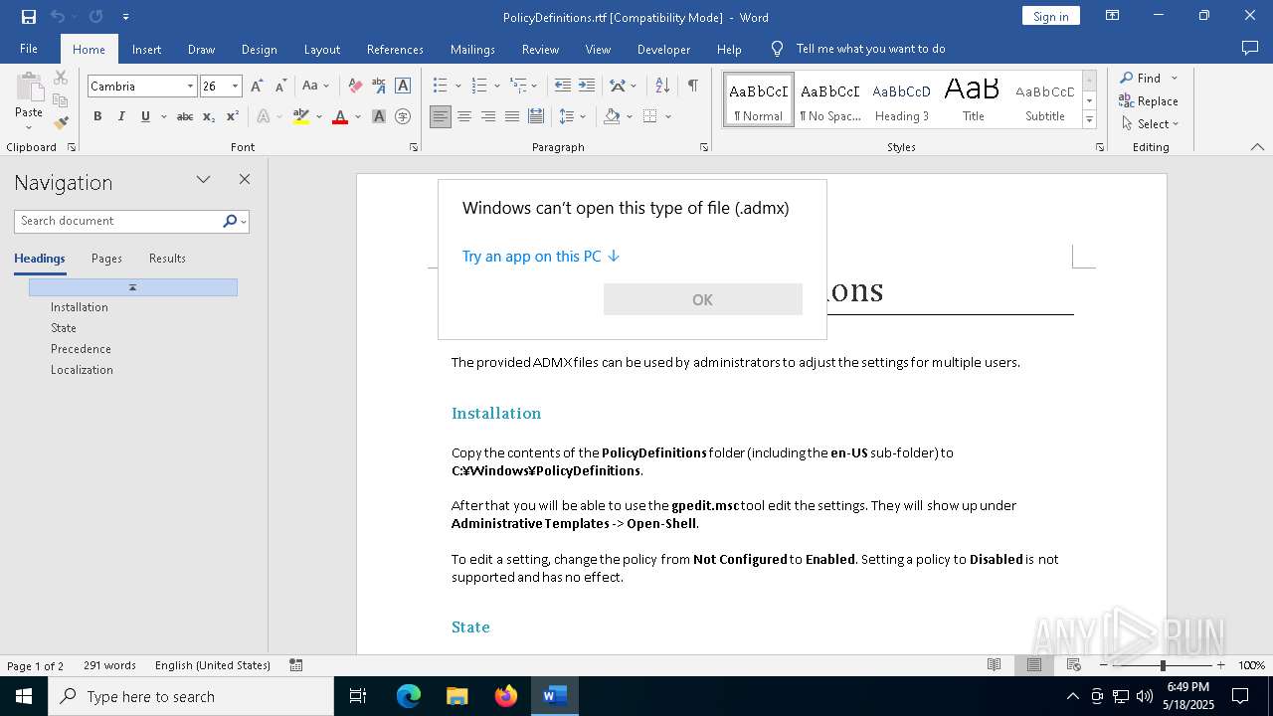This screenshot has height=716, width=1273.
Task: Apply the font color red swatch
Action: [x=340, y=116]
